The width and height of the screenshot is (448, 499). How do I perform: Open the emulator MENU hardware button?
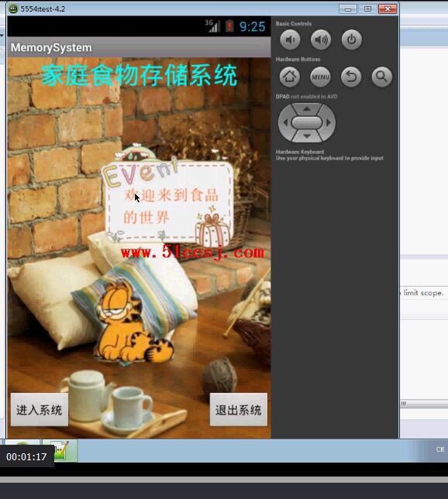320,77
